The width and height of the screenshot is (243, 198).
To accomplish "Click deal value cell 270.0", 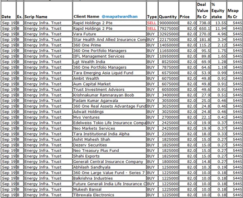I will pos(203,34).
